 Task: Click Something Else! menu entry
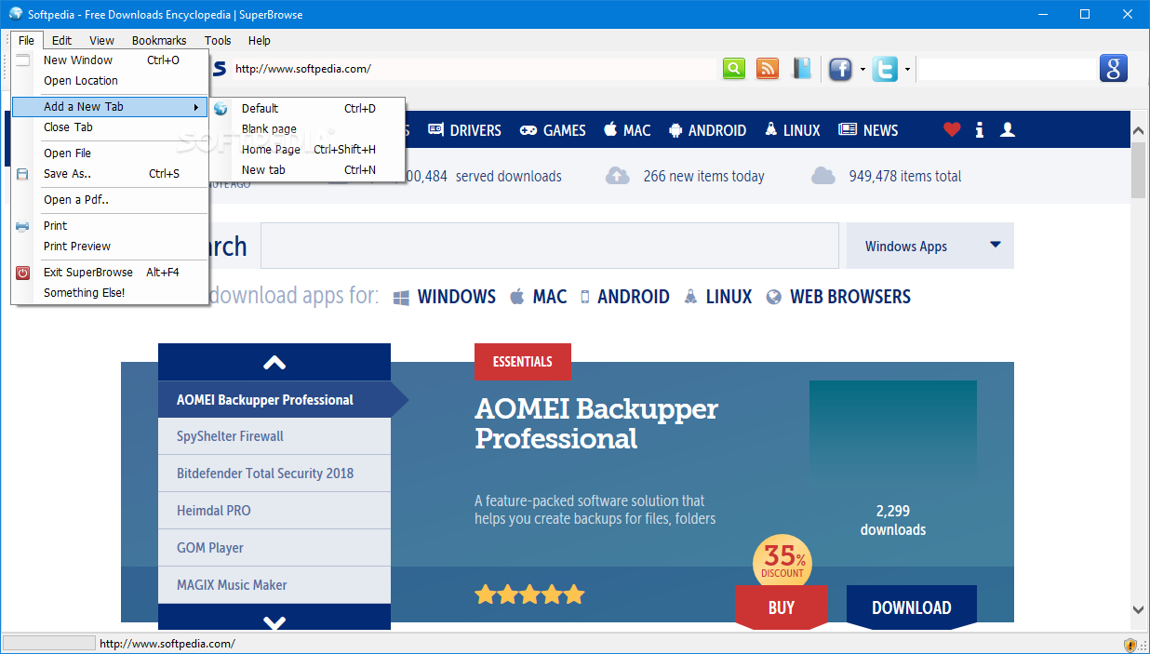[x=110, y=292]
